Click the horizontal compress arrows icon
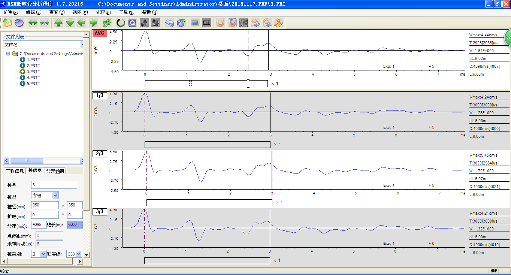Viewport: 511px width, 275px height. [x=45, y=23]
